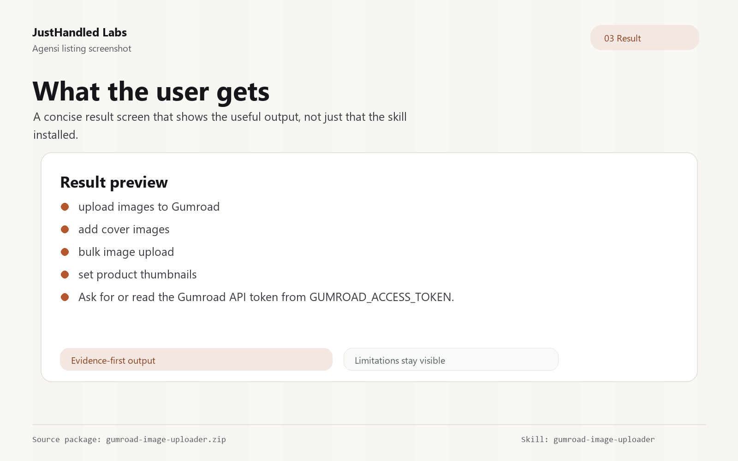Select the 'Evidence-first output' pill

click(x=196, y=360)
